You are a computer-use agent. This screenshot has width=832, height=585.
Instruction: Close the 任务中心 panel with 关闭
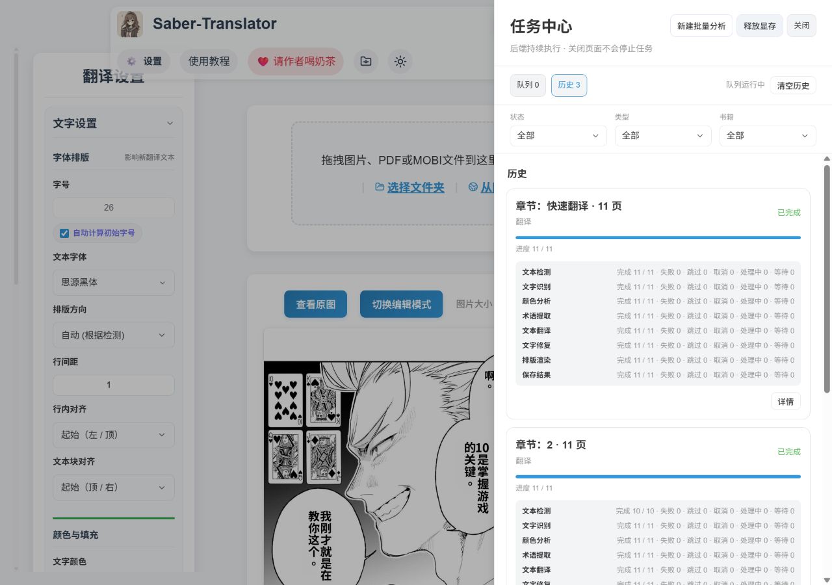pyautogui.click(x=801, y=25)
